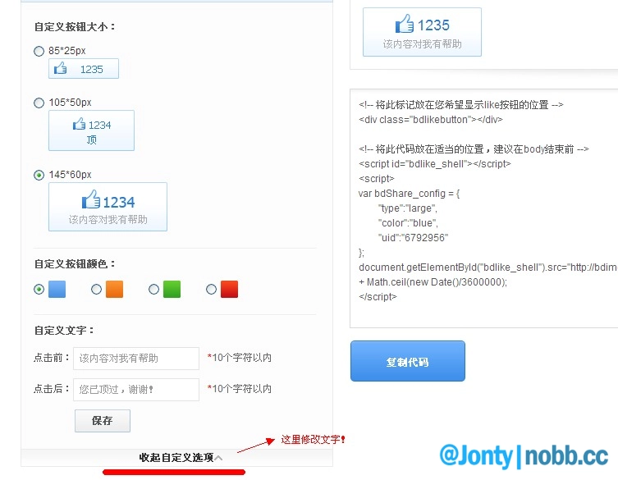
Task: Choose the green color radio button
Action: [153, 290]
